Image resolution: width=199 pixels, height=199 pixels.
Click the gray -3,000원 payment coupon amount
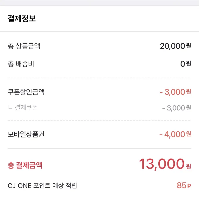point(176,108)
